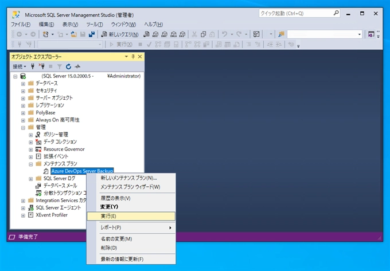Expand the サーバー オブジェクト folder
Screen dimensions: 390x271
tap(23, 99)
